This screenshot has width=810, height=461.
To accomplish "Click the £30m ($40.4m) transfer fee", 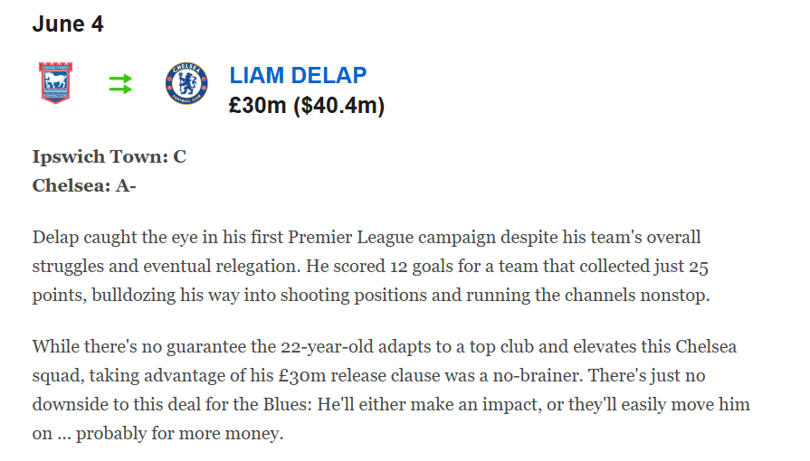I will 307,106.
